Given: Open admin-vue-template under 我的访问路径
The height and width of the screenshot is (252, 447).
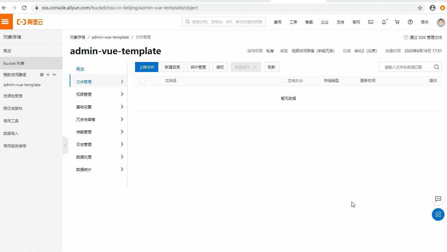Looking at the screenshot, I should pyautogui.click(x=22, y=85).
